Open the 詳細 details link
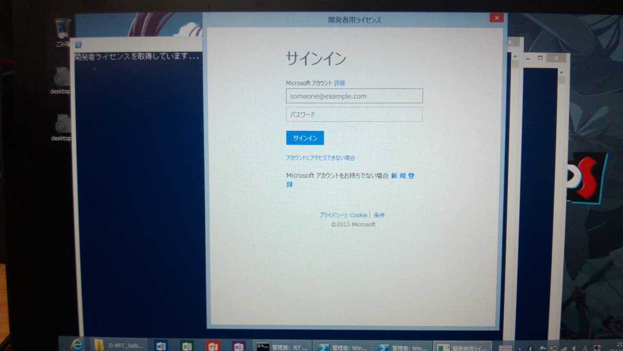Image resolution: width=623 pixels, height=351 pixels. pyautogui.click(x=339, y=83)
